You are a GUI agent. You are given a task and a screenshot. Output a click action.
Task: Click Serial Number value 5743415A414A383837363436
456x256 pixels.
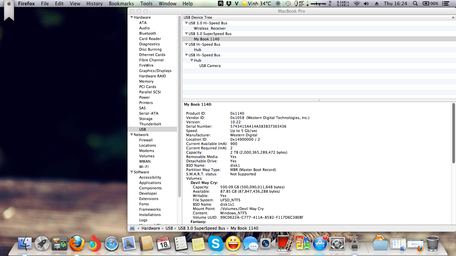coord(258,126)
